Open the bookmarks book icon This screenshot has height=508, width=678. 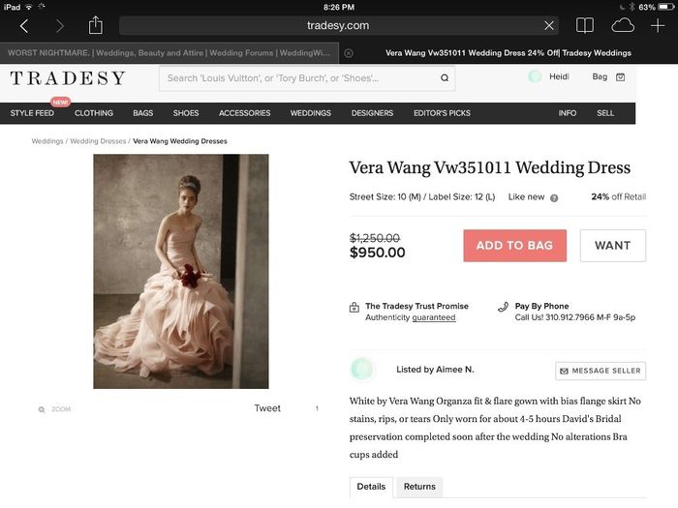(x=585, y=25)
